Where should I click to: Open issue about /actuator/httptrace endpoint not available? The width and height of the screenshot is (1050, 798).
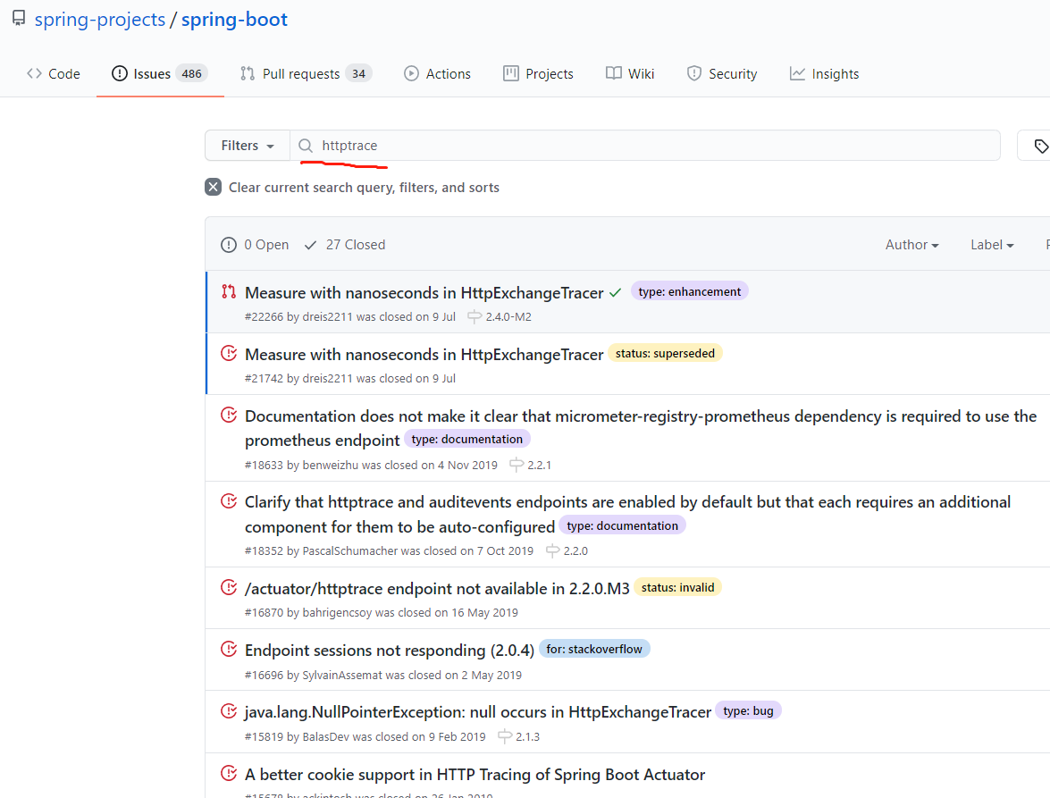click(437, 589)
